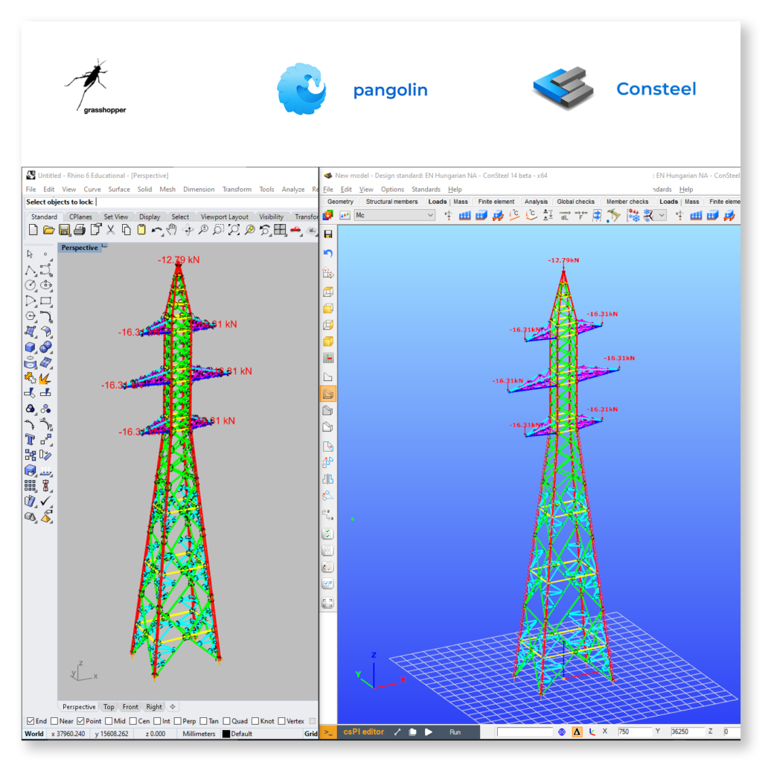Toggle the End osnap checkbox
Image resolution: width=762 pixels, height=762 pixels.
[x=31, y=721]
